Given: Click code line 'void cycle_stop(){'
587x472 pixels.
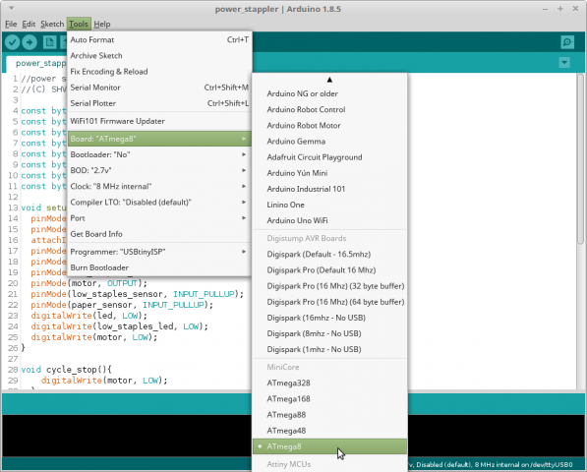Looking at the screenshot, I should 66,370.
